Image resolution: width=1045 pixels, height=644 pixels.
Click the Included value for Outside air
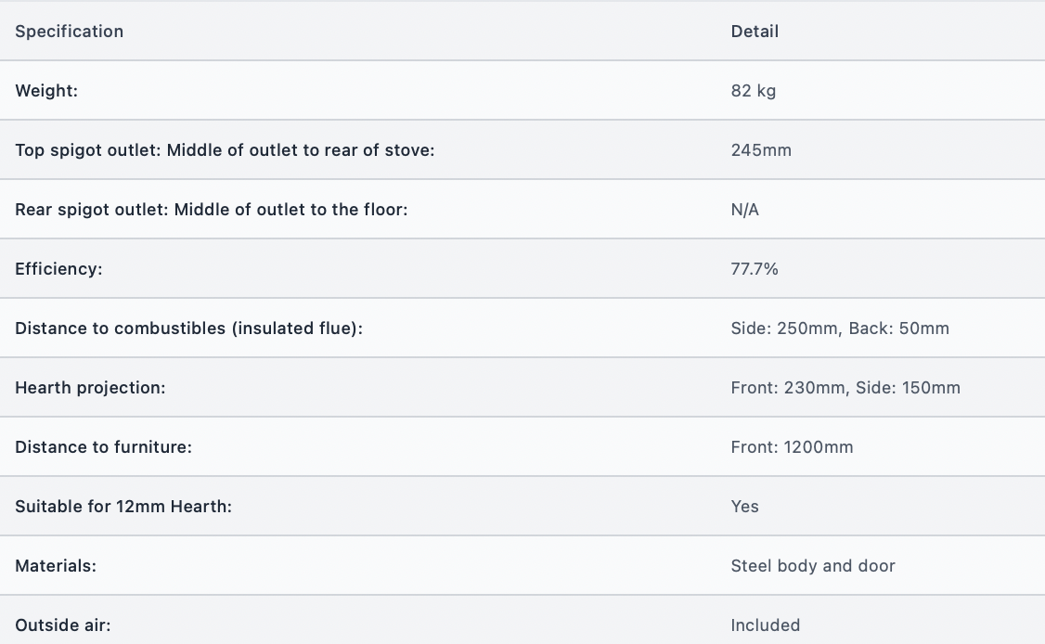[765, 625]
